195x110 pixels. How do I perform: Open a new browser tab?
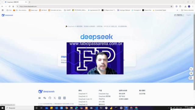(30, 2)
